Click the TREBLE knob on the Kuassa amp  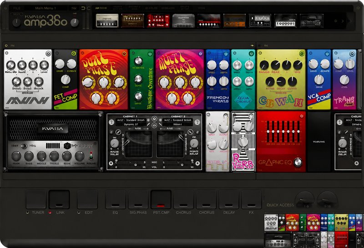54,156
